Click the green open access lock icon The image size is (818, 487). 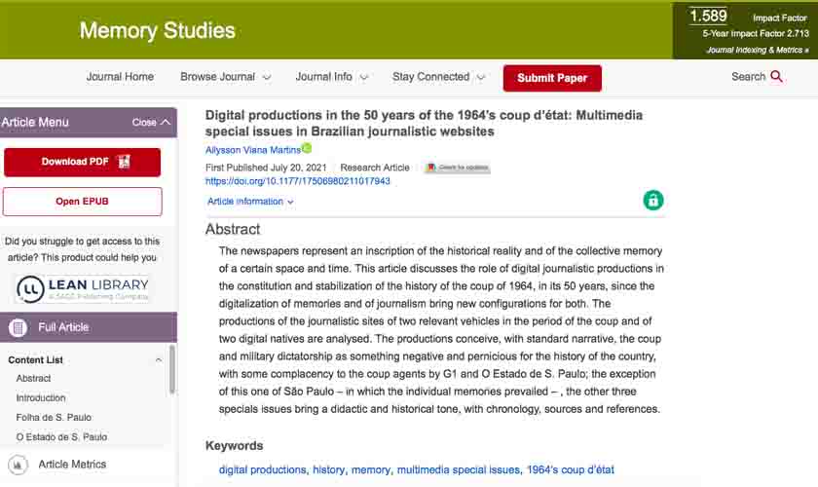[x=652, y=200]
